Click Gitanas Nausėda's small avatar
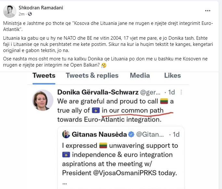The image size is (222, 189). [x=66, y=134]
